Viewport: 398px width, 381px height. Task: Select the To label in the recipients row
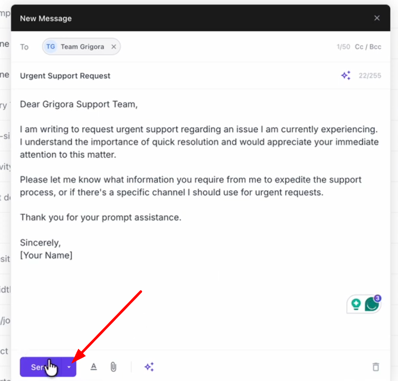(x=24, y=47)
